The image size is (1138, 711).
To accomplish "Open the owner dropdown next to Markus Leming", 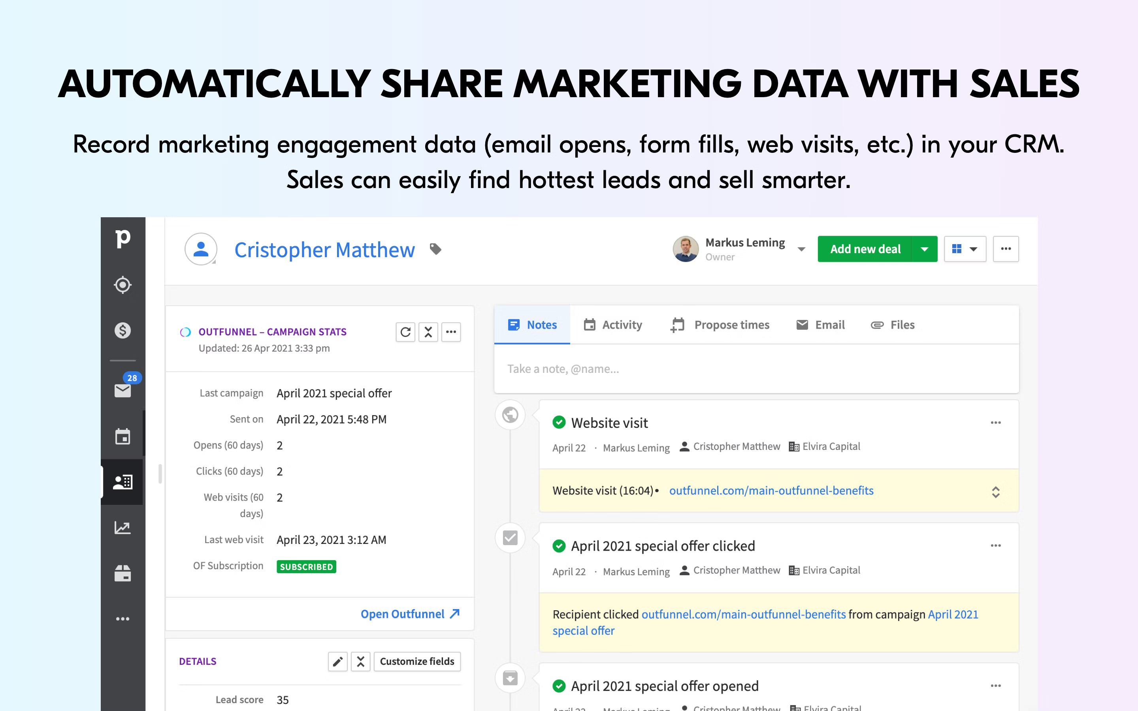I will pyautogui.click(x=801, y=249).
